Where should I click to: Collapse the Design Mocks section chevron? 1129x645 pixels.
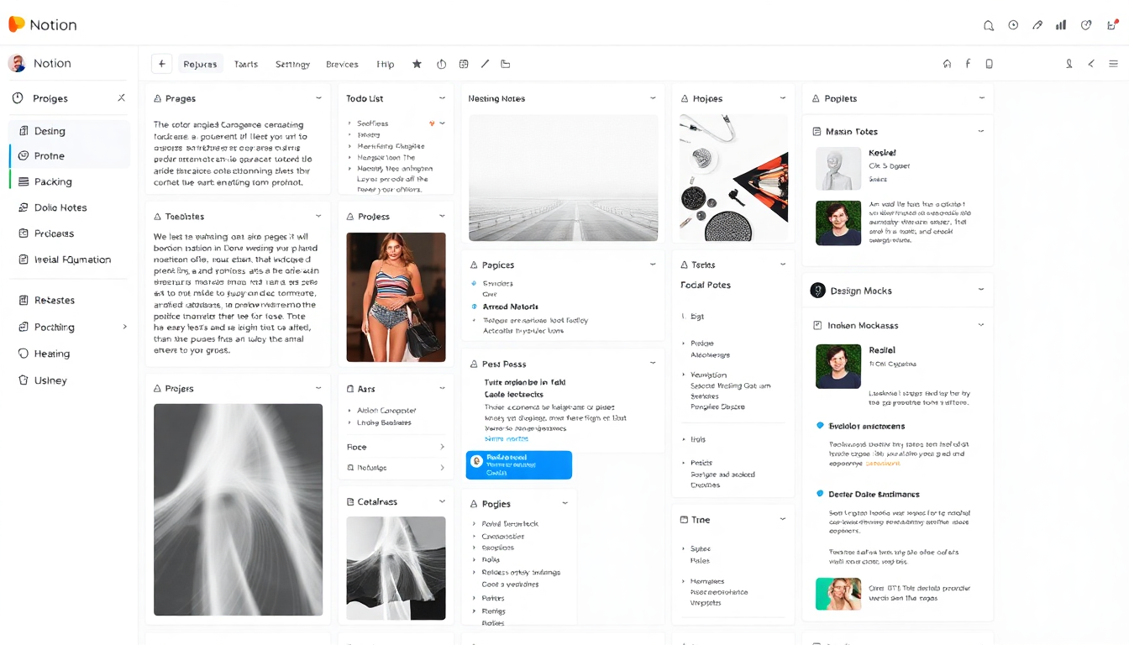[x=980, y=290]
